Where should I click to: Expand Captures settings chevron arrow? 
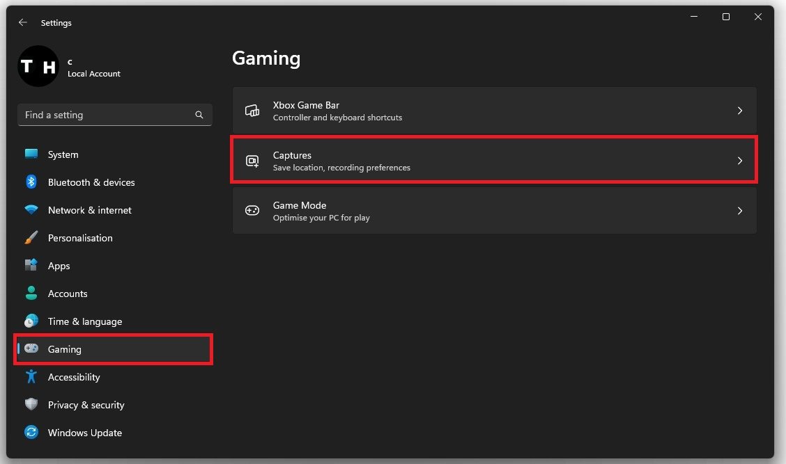[x=739, y=161]
